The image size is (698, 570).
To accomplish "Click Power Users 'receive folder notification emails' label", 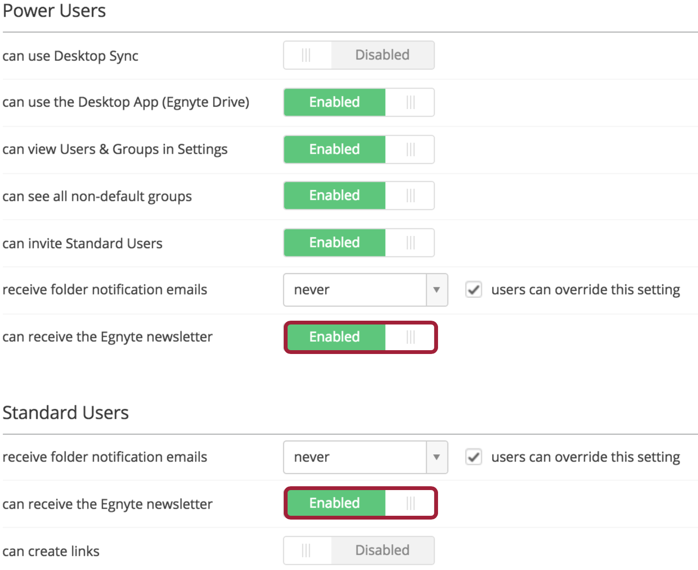I will [x=105, y=290].
